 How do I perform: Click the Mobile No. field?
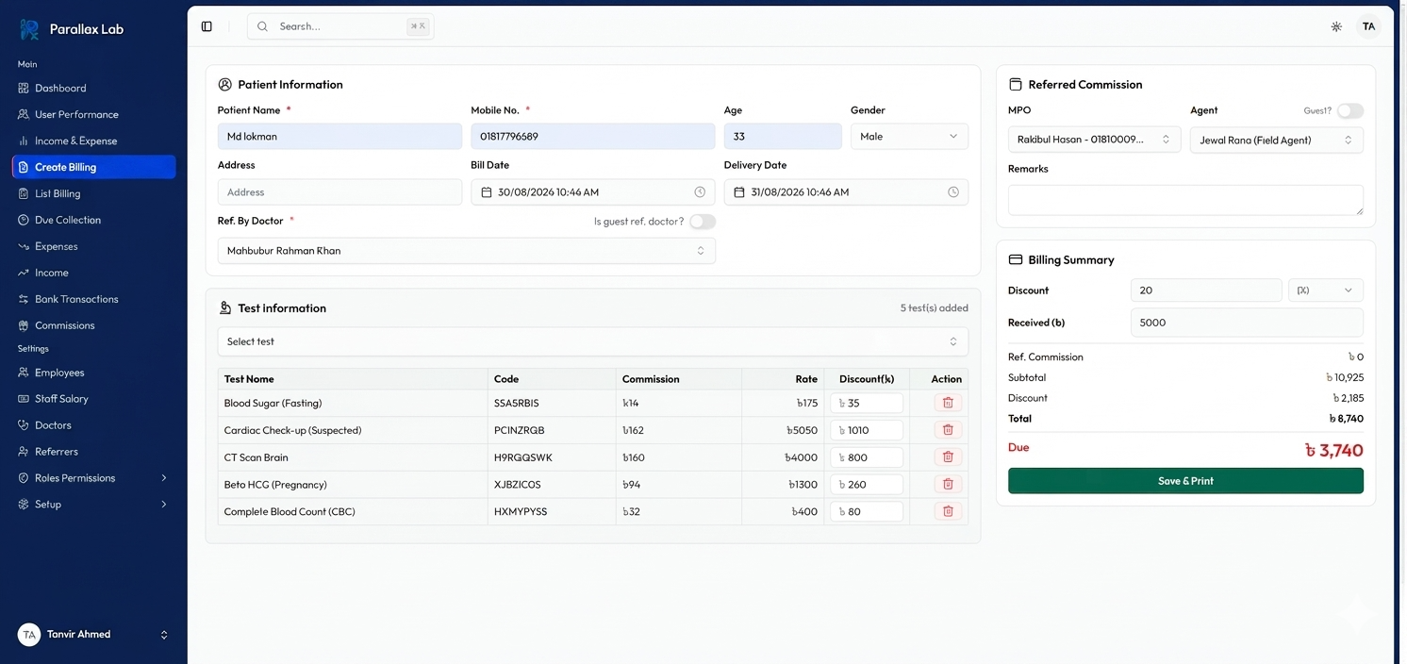[x=593, y=137]
